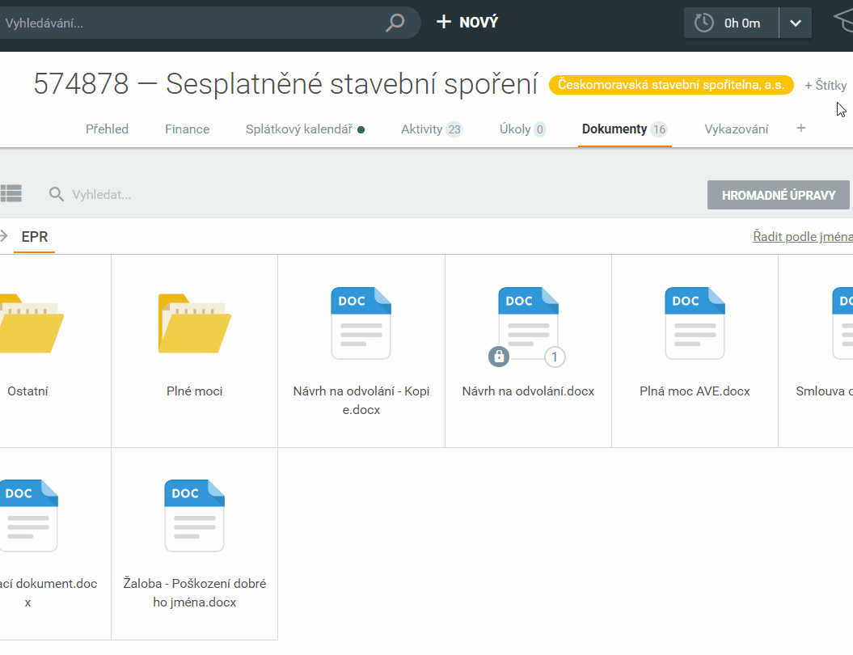Open the Ostatní folder
Screen dimensions: 853x655
(29, 323)
